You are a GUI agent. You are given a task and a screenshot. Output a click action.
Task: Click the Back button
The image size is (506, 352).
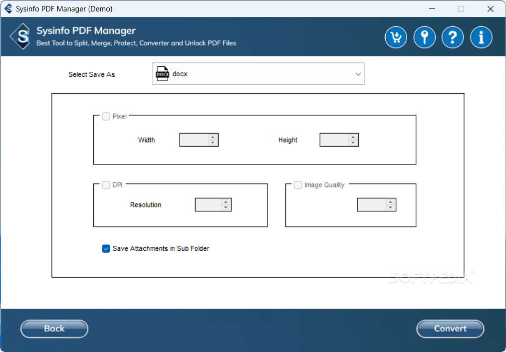click(54, 329)
